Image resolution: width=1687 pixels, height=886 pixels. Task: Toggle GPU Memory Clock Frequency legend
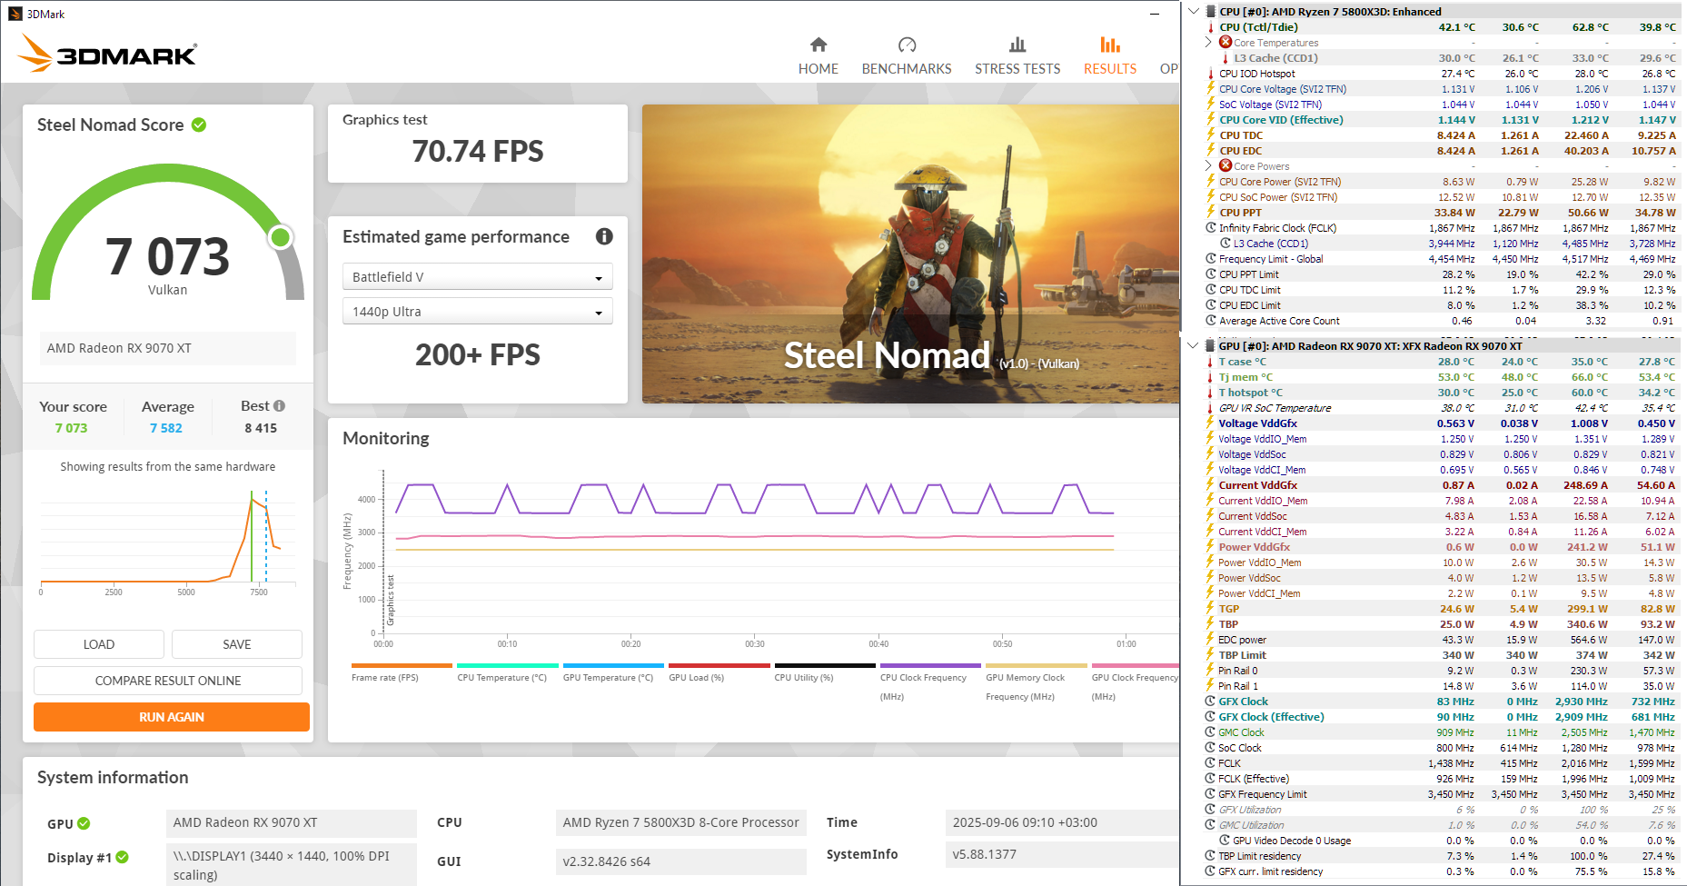pos(1036,682)
